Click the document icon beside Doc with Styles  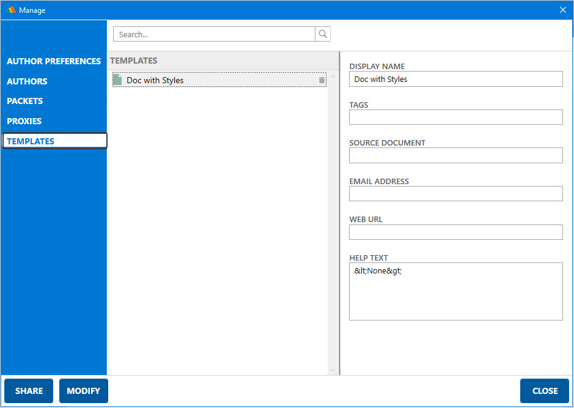(117, 80)
